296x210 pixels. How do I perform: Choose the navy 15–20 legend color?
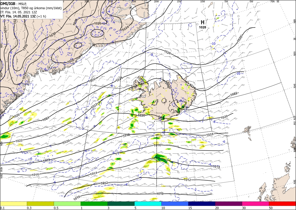click(202, 203)
